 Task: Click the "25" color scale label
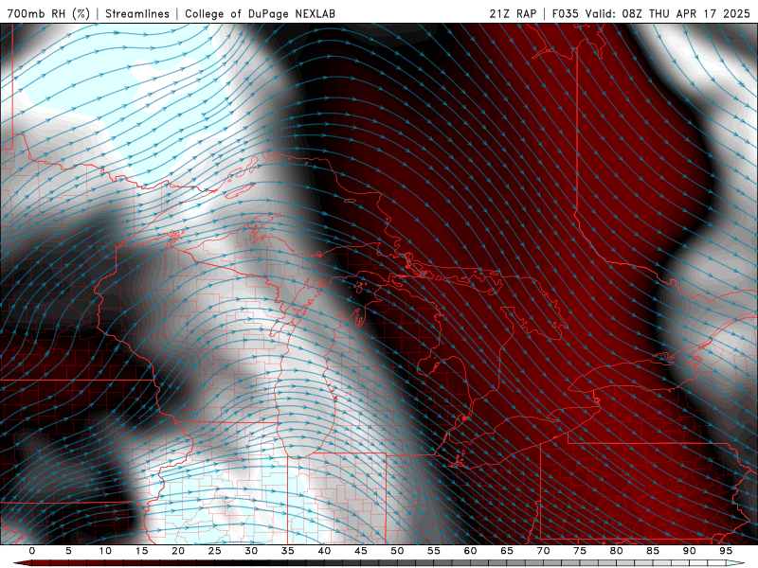pyautogui.click(x=215, y=551)
